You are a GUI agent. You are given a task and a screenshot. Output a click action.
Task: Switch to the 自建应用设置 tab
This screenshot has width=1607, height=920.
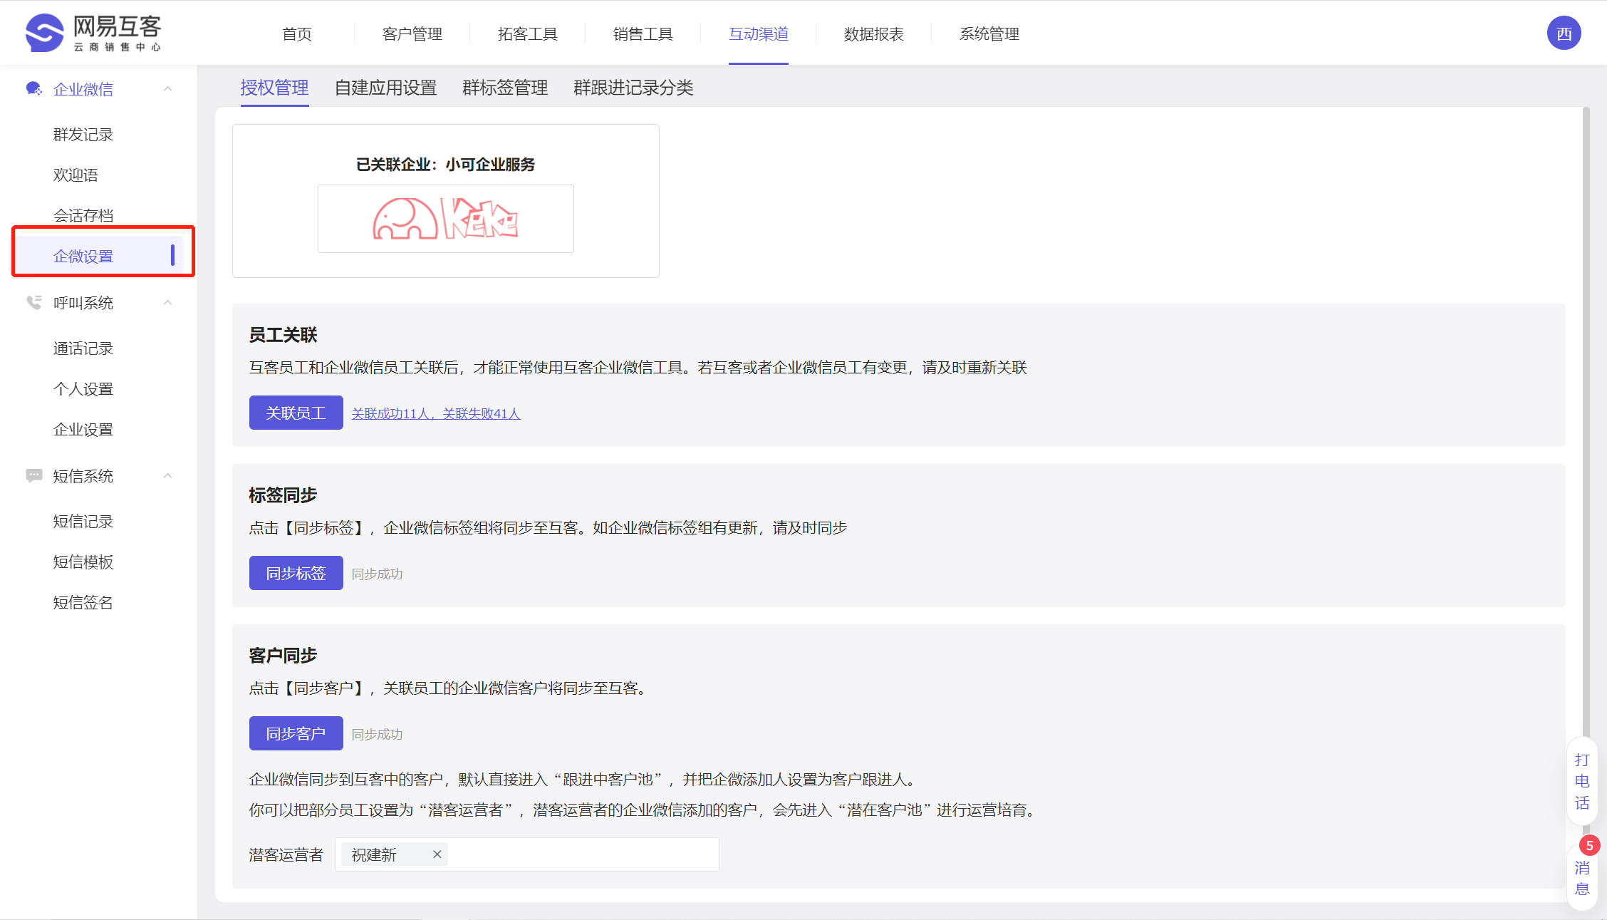pos(386,88)
